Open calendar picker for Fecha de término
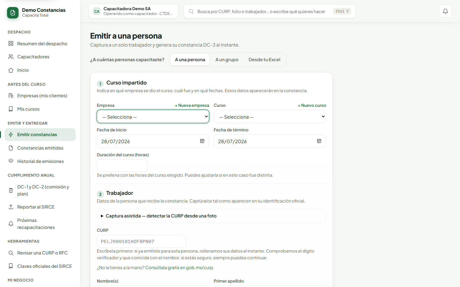 click(x=319, y=141)
